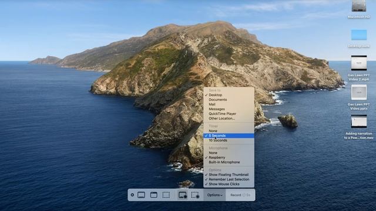This screenshot has height=211, width=376.
Task: Choose Mail as save destination
Action: [x=229, y=104]
